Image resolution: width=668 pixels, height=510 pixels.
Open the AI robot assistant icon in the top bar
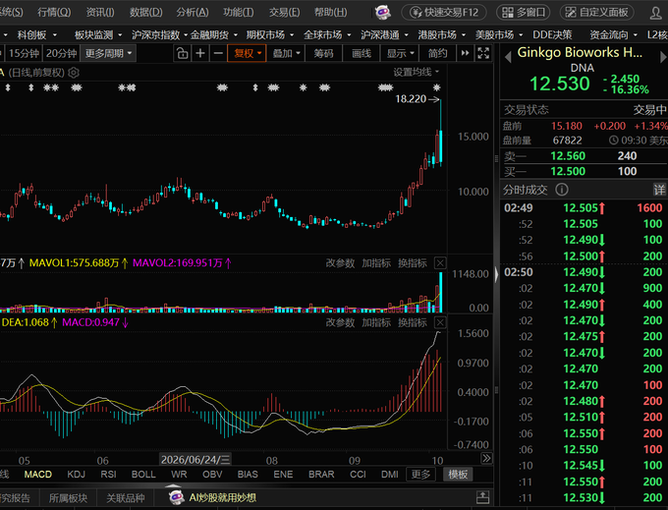click(x=382, y=13)
